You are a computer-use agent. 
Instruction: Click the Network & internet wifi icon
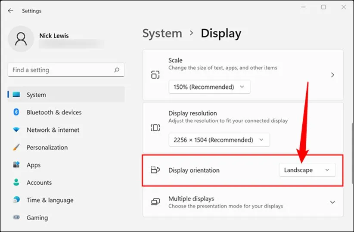16,130
